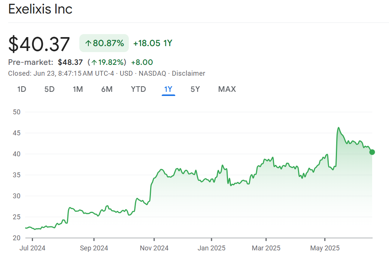This screenshot has height=259, width=389.
Task: Click the 45 y-axis label
Action: pos(16,133)
